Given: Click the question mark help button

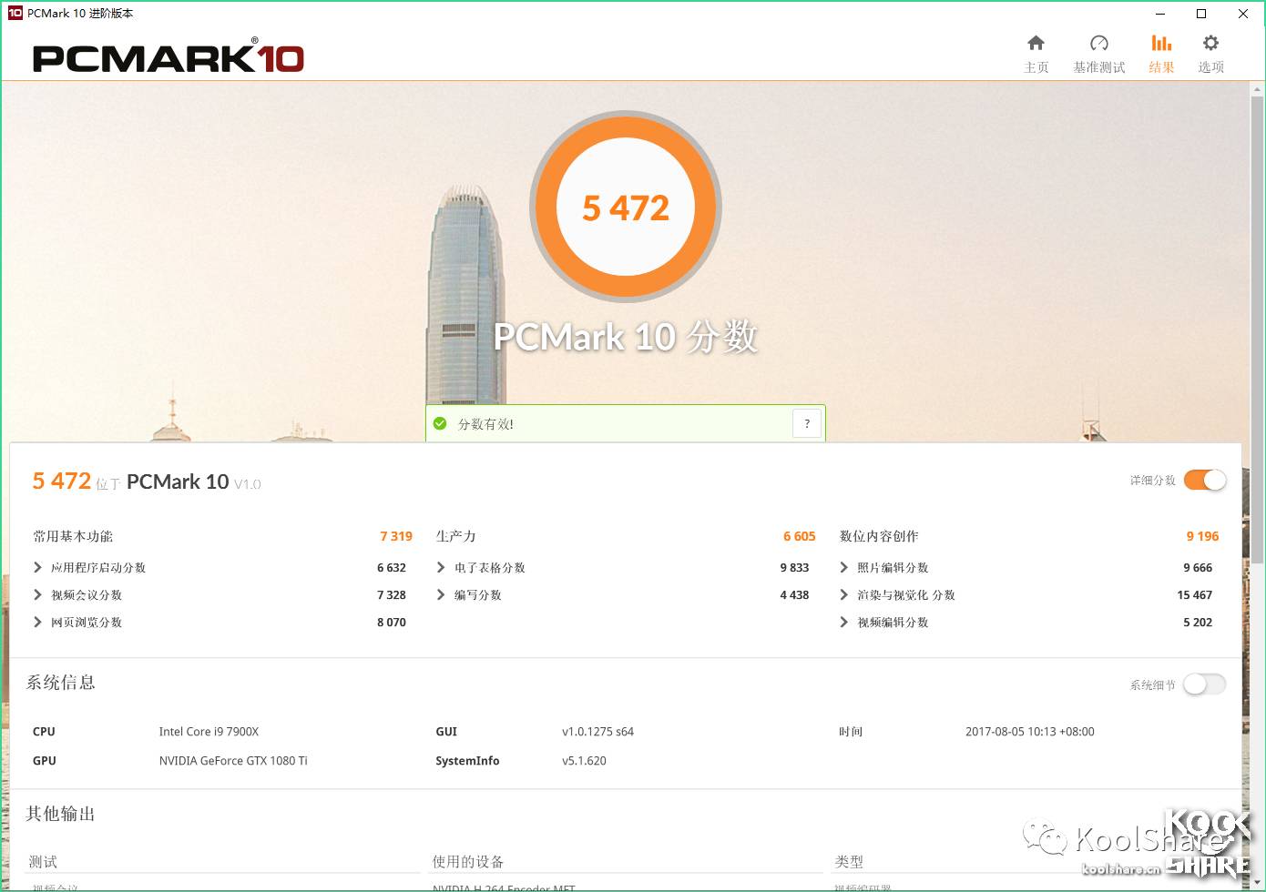Looking at the screenshot, I should (807, 423).
